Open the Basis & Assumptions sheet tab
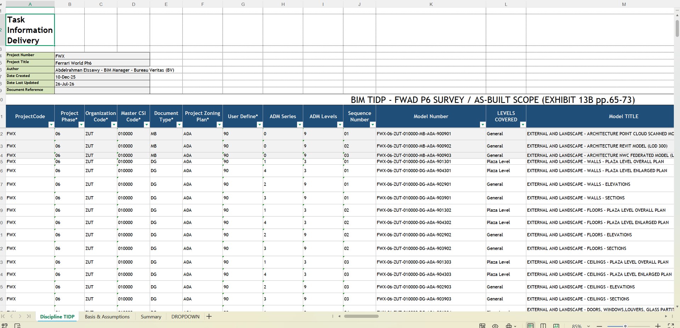Screen dimensions: 680x328 click(x=107, y=317)
